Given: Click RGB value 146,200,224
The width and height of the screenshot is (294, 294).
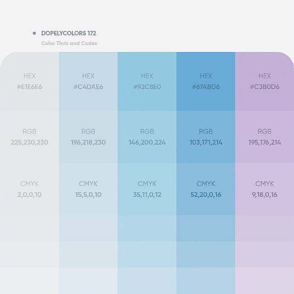Looking at the screenshot, I should coord(147,142).
